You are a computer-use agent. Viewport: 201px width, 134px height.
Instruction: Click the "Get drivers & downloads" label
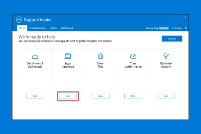click(x=35, y=65)
